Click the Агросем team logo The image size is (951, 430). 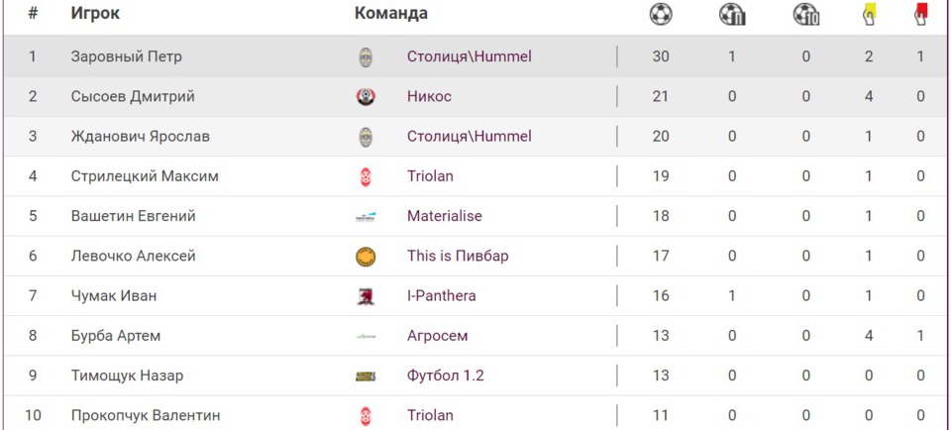click(x=366, y=337)
